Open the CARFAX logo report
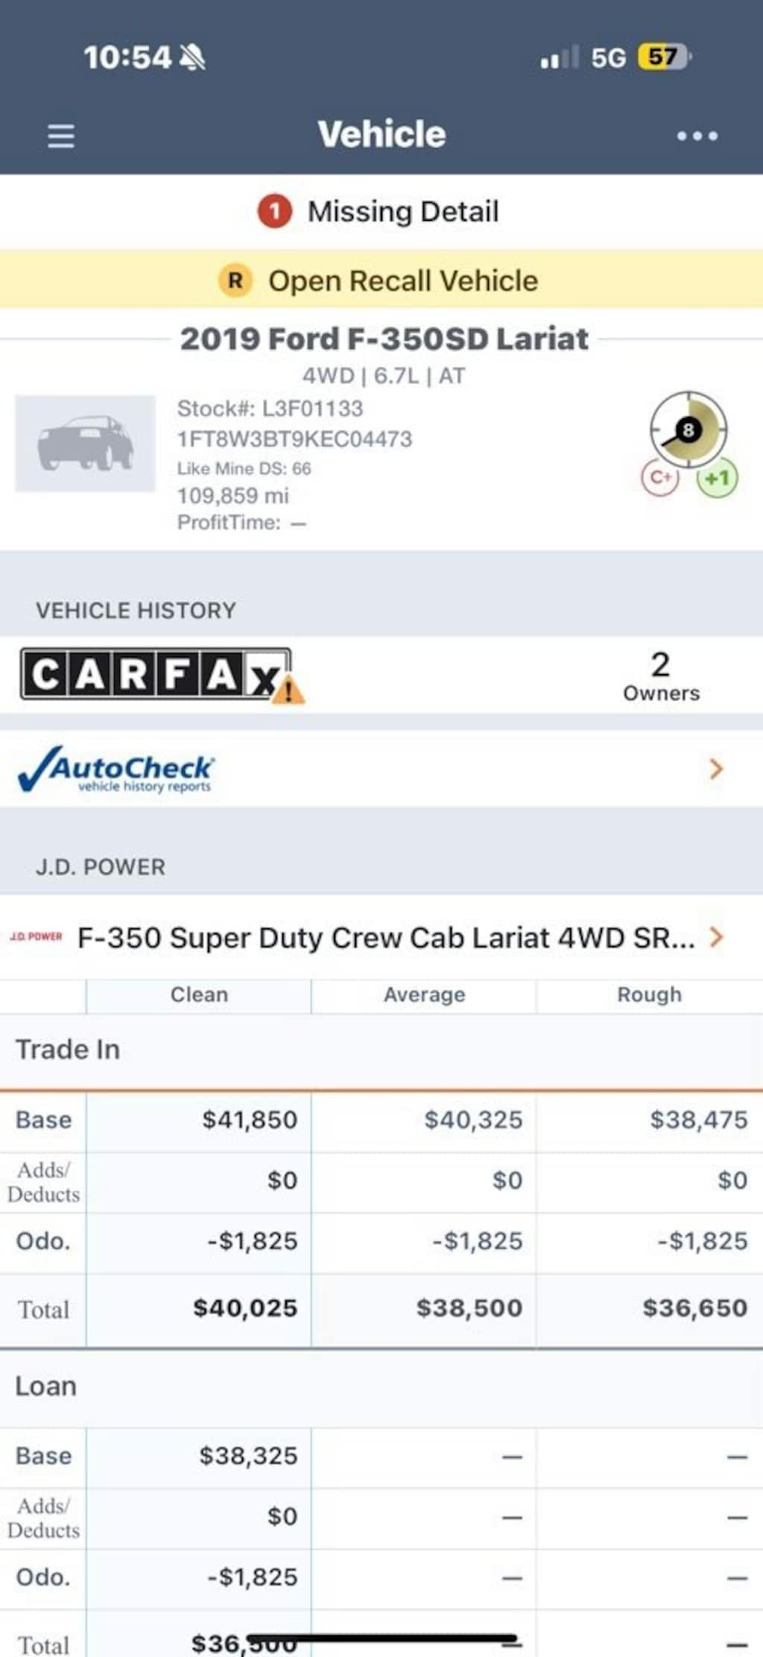Image resolution: width=763 pixels, height=1657 pixels. coord(155,674)
